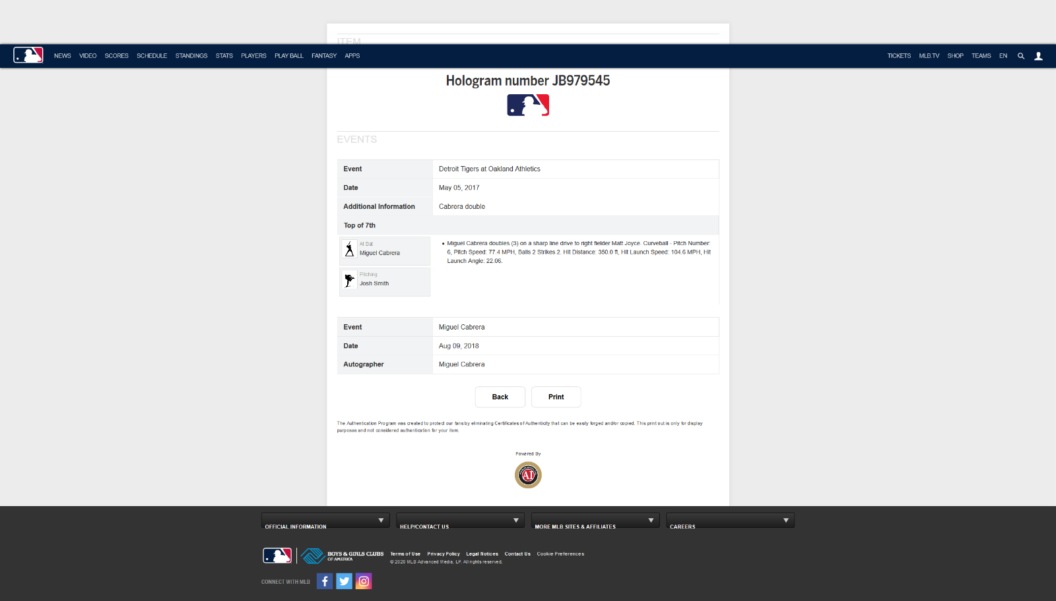Click the Miguel Cabrera batter icon

tap(350, 249)
